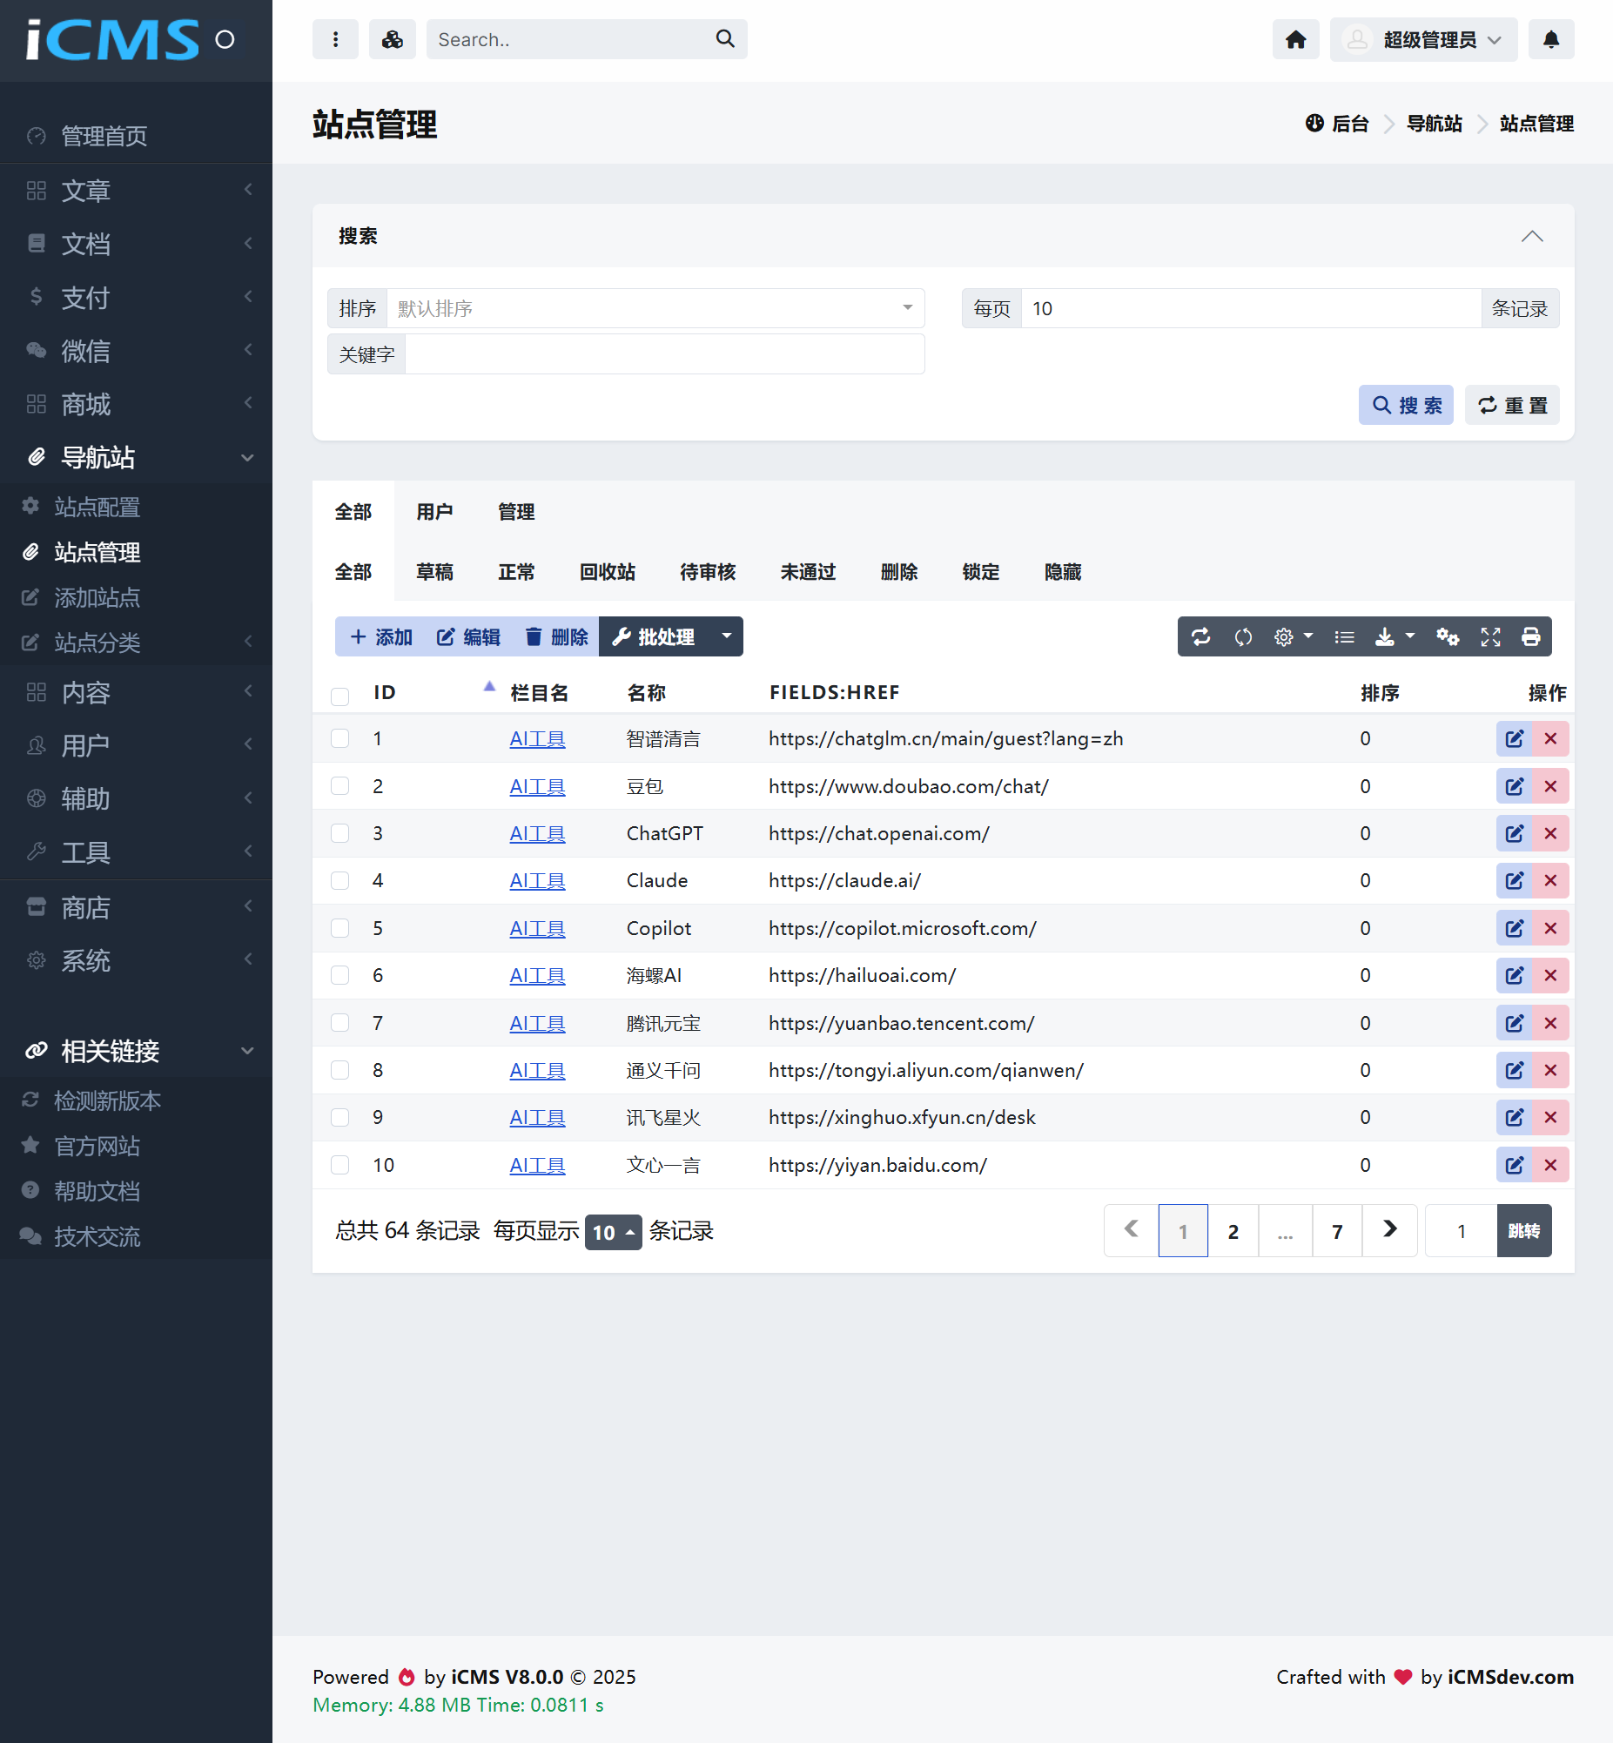The image size is (1613, 1743).
Task: Click the 重置 reset button
Action: click(1511, 405)
